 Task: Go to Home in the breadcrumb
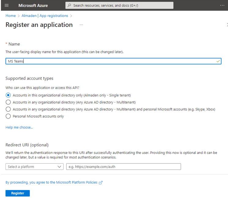(10, 16)
